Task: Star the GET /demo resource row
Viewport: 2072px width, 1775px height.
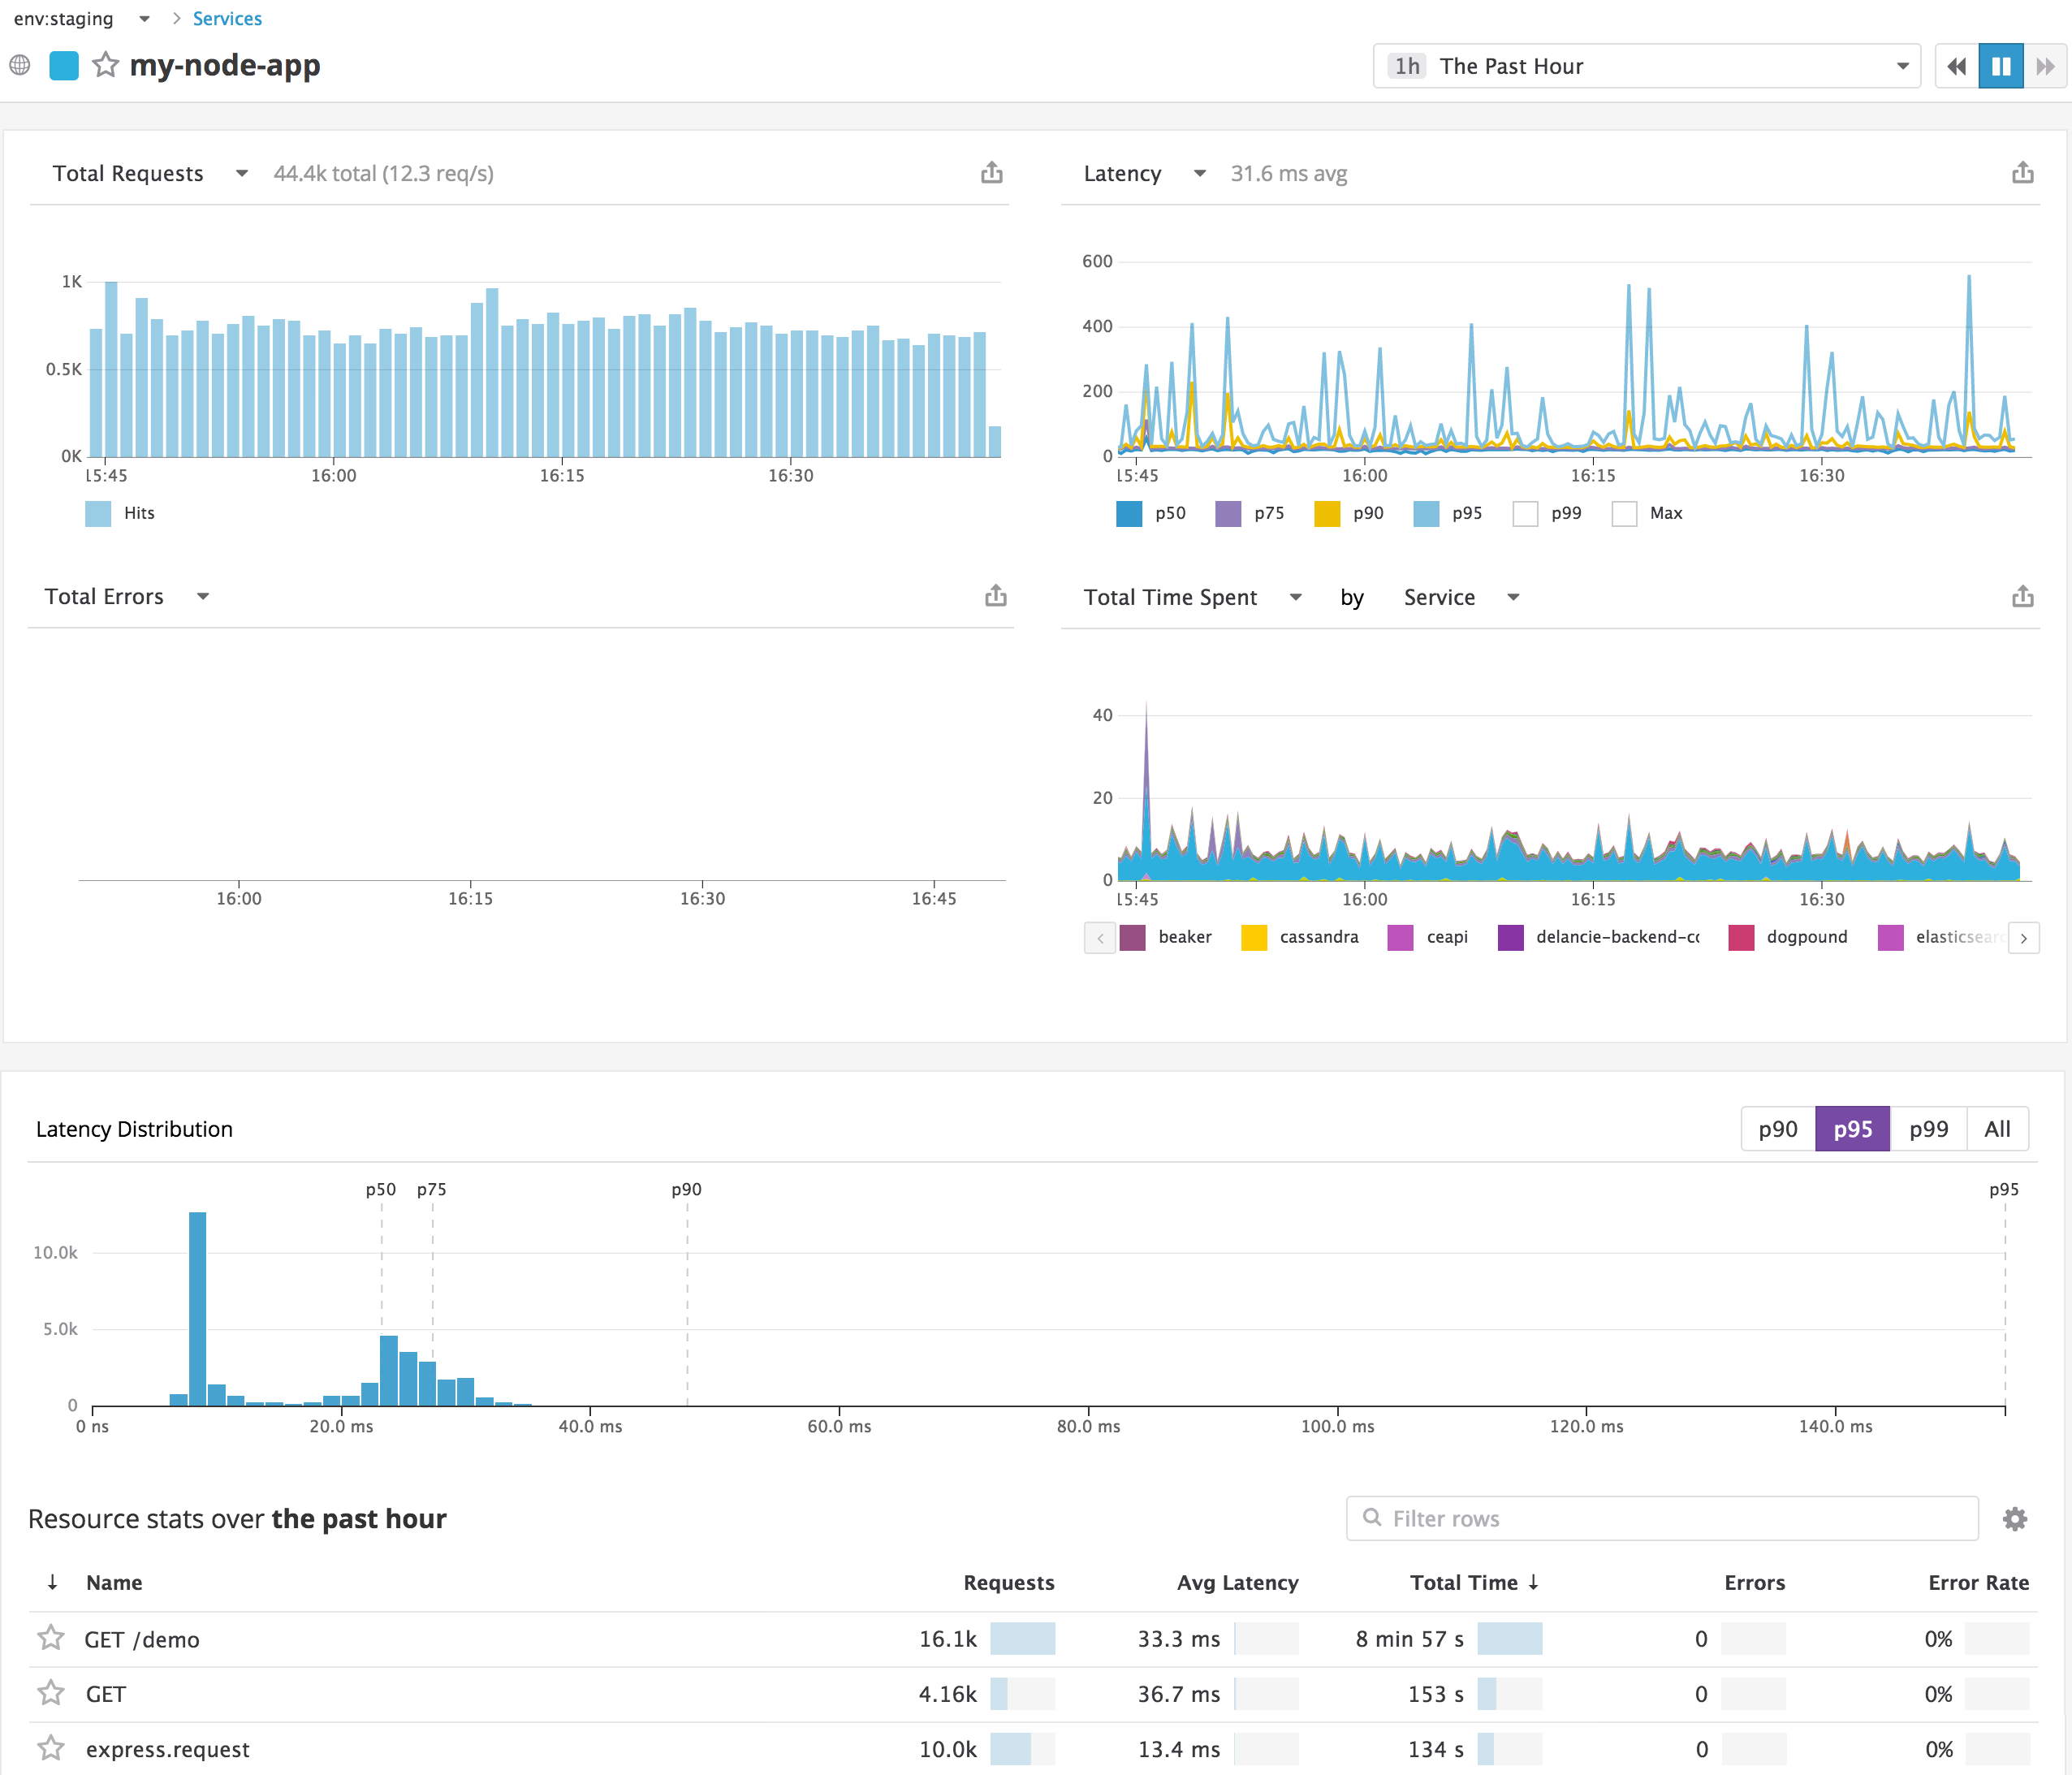Action: (x=50, y=1638)
